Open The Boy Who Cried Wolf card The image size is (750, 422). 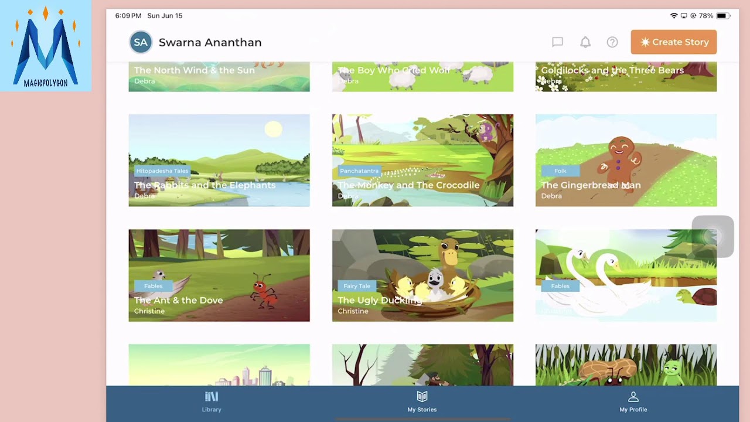[422, 77]
